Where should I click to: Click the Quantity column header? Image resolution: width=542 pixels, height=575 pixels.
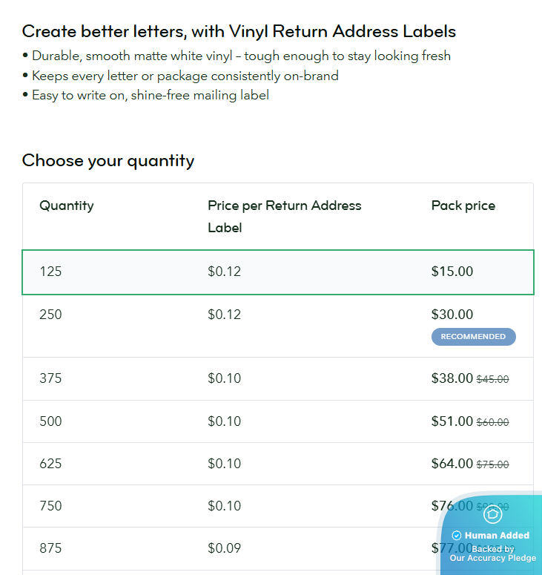67,206
